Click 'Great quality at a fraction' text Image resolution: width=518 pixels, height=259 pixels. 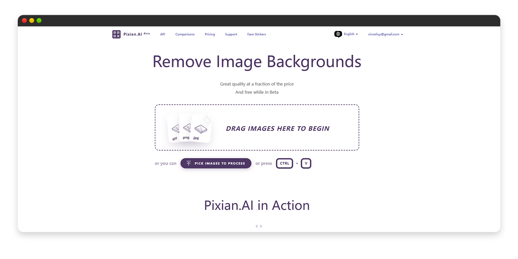coord(257,84)
